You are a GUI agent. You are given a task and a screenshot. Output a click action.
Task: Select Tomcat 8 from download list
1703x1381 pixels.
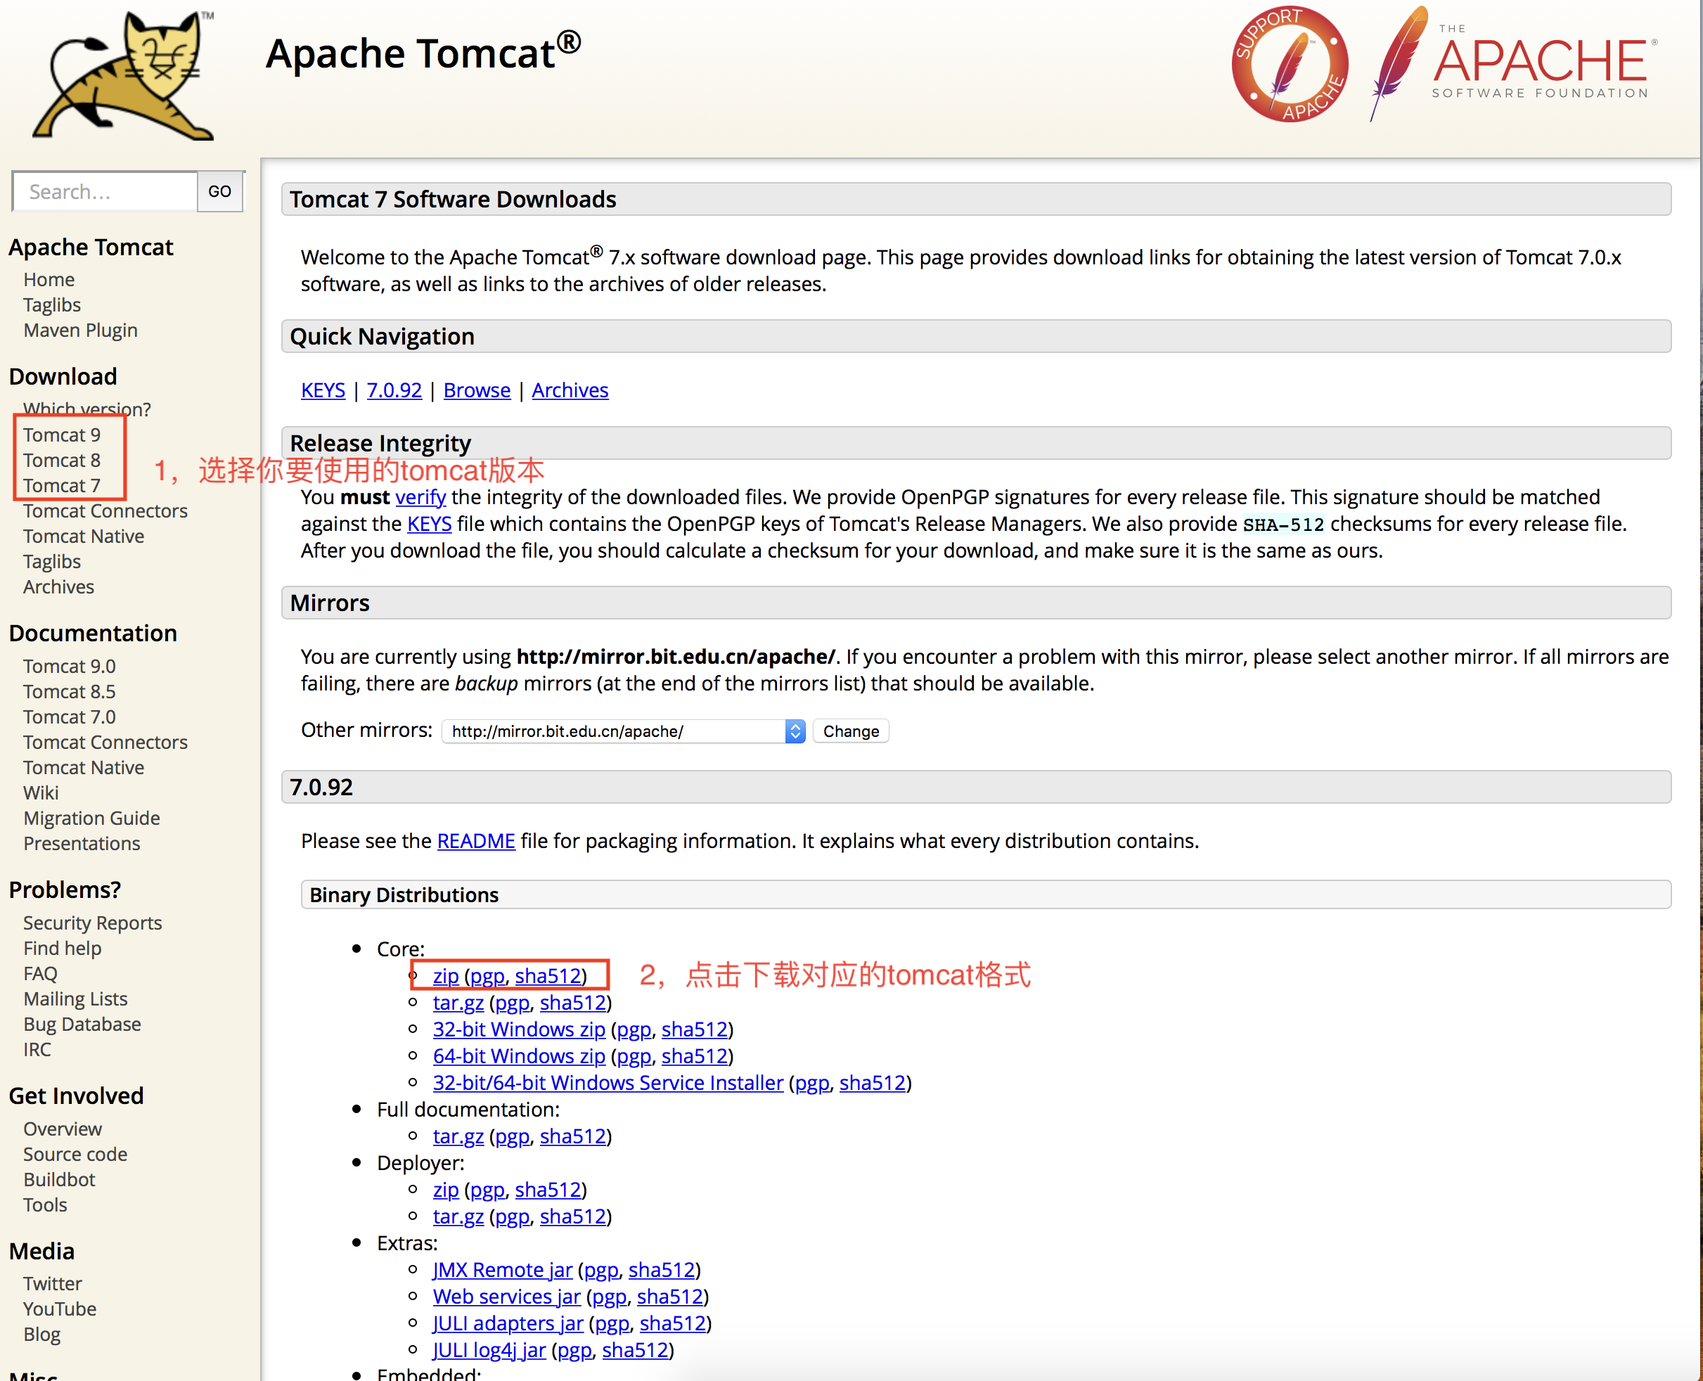62,459
